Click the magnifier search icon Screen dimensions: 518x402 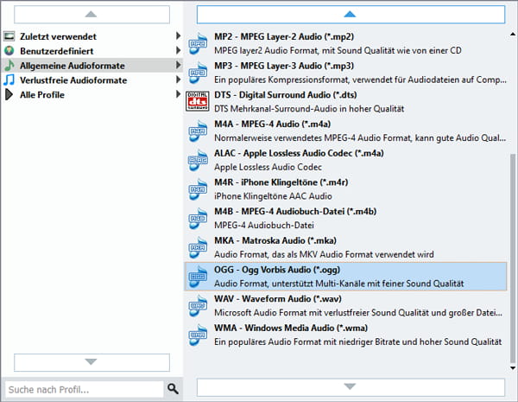point(173,389)
